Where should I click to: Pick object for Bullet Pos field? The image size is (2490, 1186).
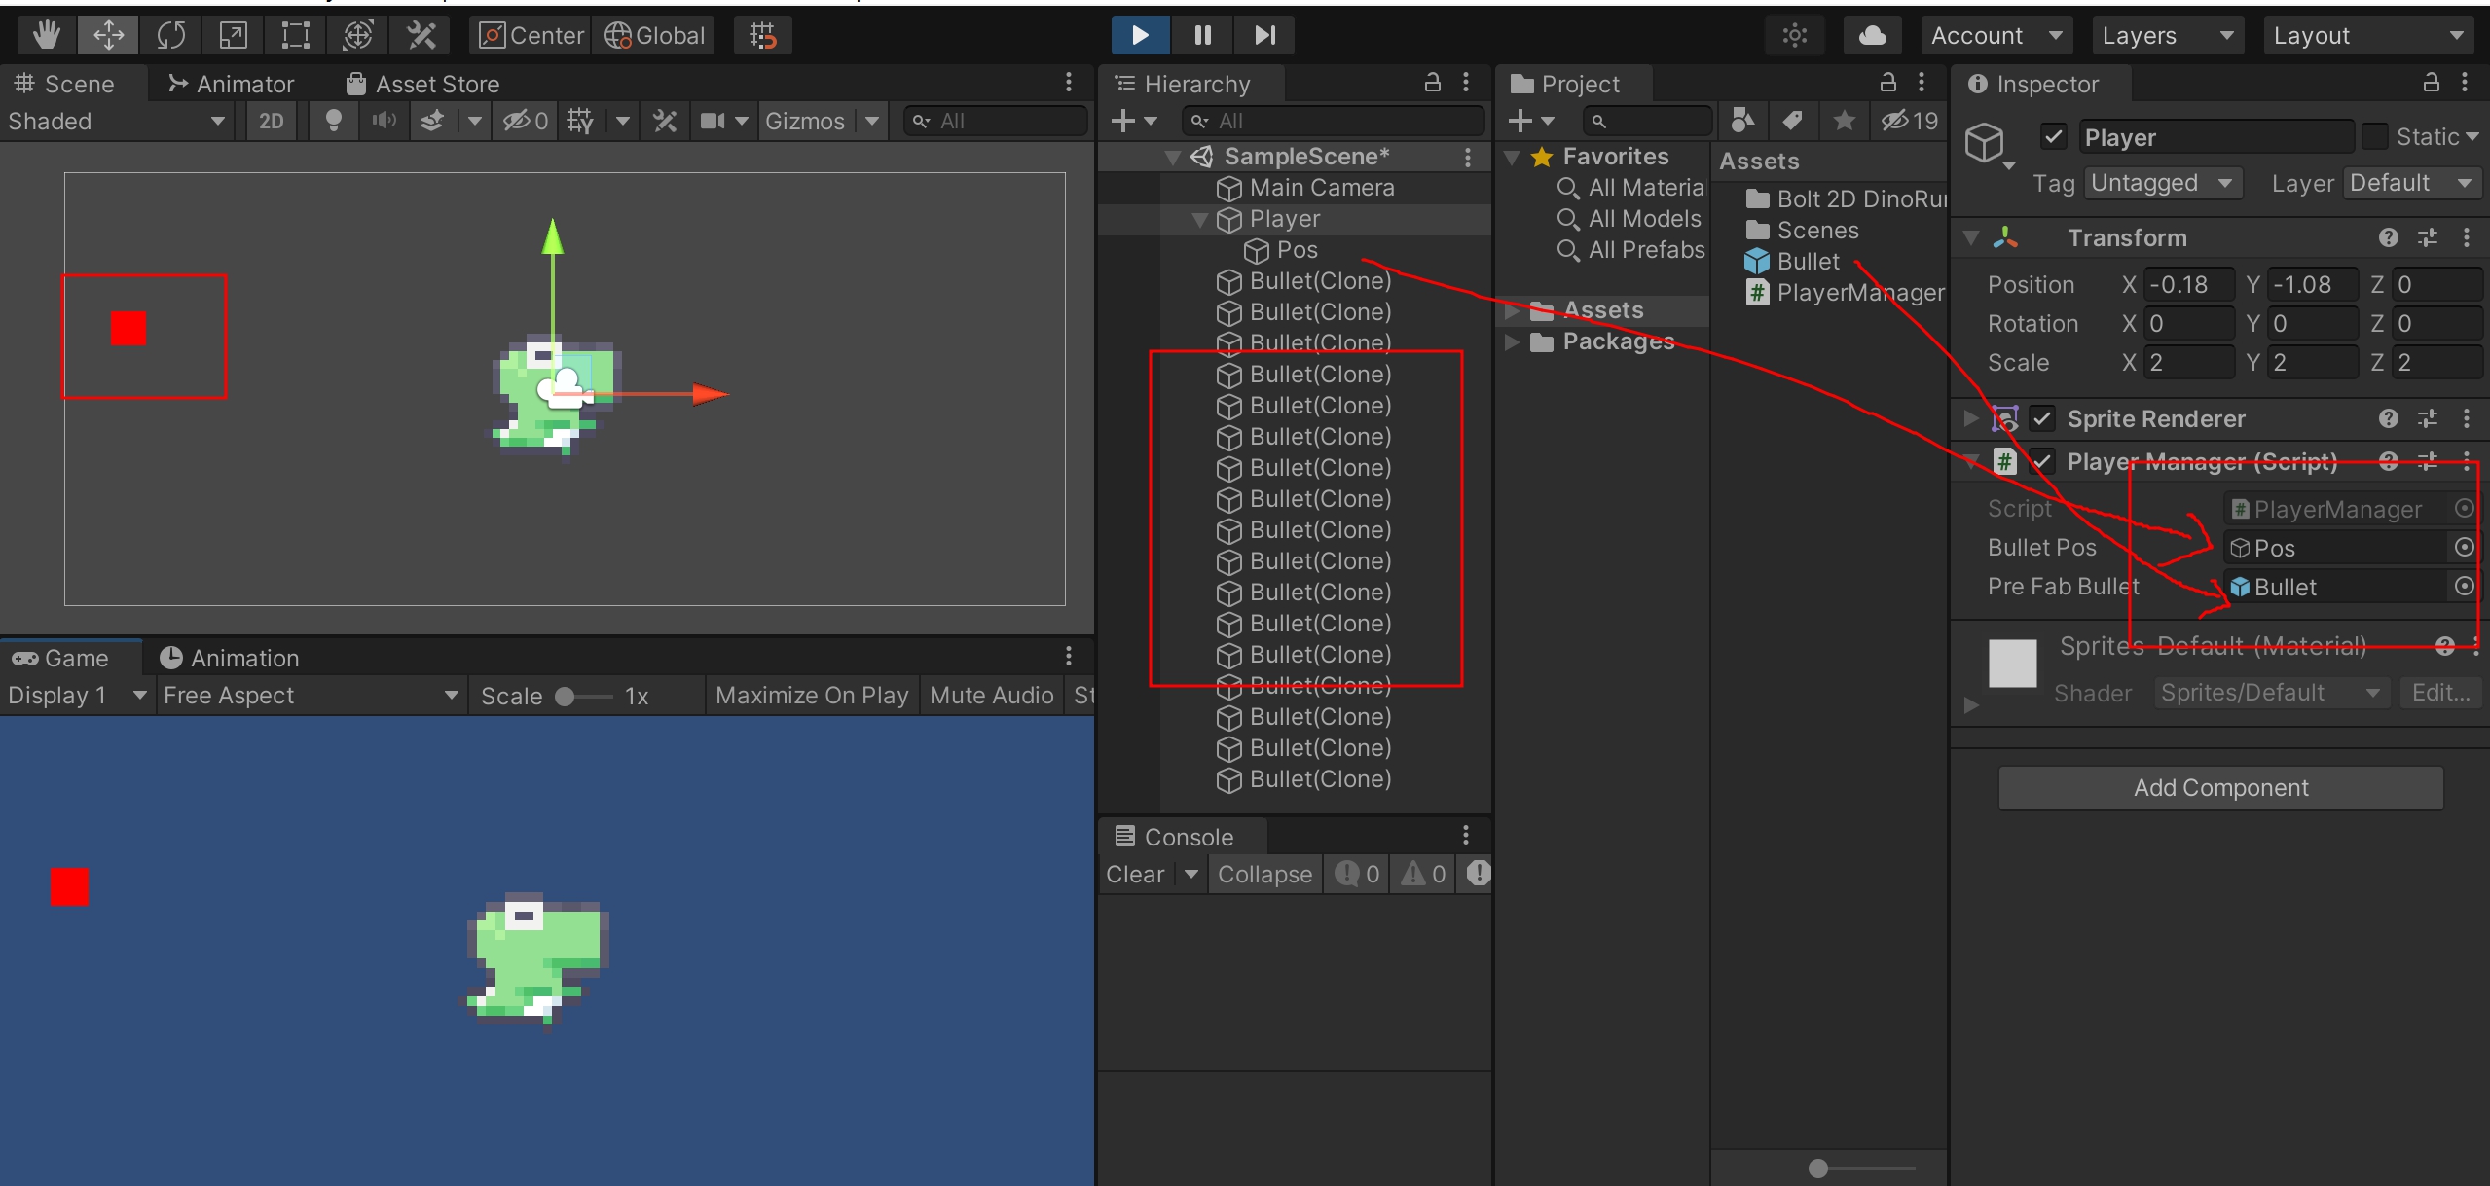point(2464,548)
